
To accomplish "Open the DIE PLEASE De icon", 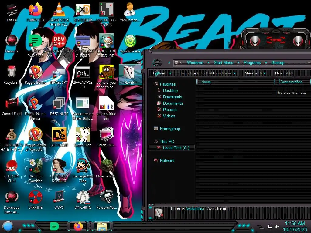I will pyautogui.click(x=59, y=137).
